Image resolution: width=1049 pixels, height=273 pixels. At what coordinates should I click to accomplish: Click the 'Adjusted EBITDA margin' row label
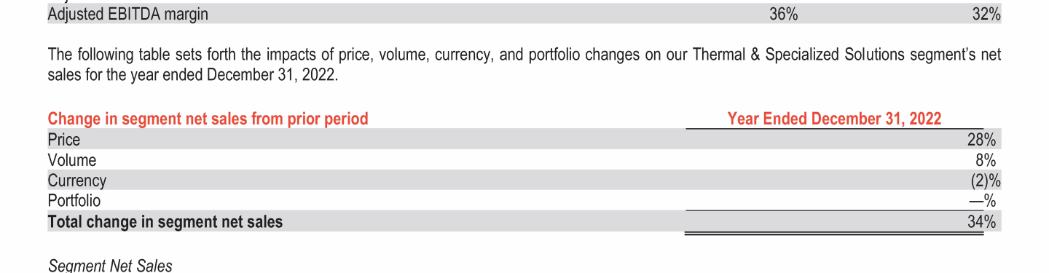(127, 15)
